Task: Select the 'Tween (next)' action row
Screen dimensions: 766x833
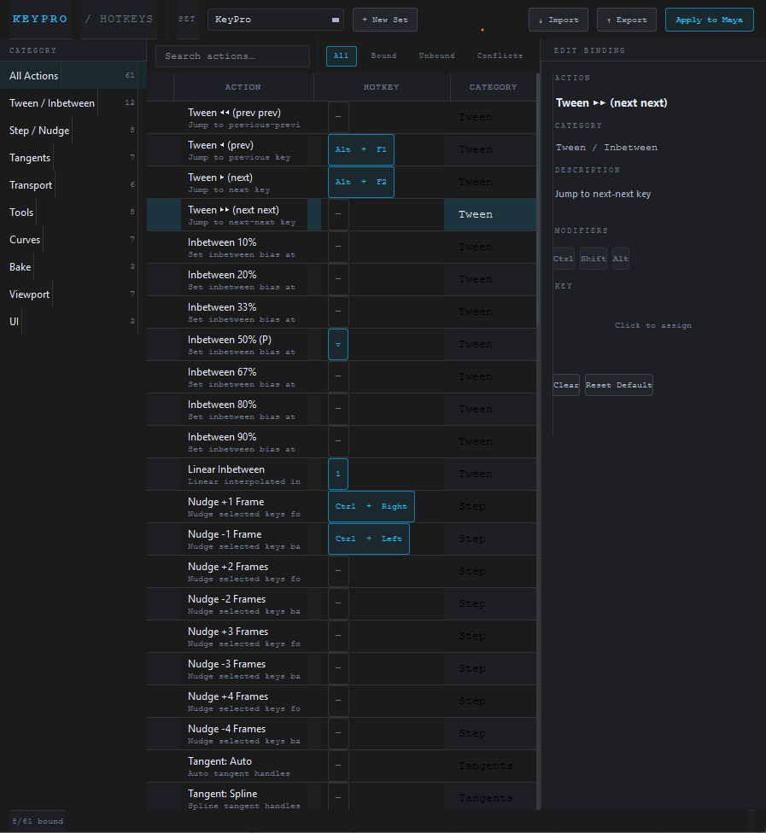Action: pyautogui.click(x=342, y=183)
